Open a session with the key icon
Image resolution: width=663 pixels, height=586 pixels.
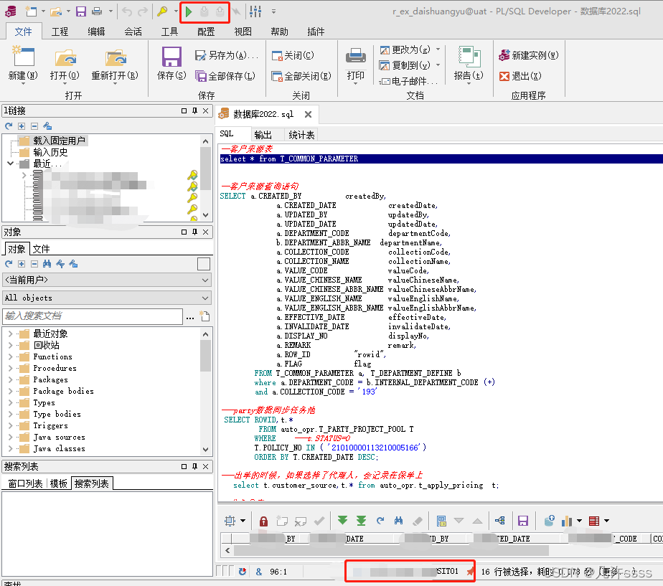point(162,11)
